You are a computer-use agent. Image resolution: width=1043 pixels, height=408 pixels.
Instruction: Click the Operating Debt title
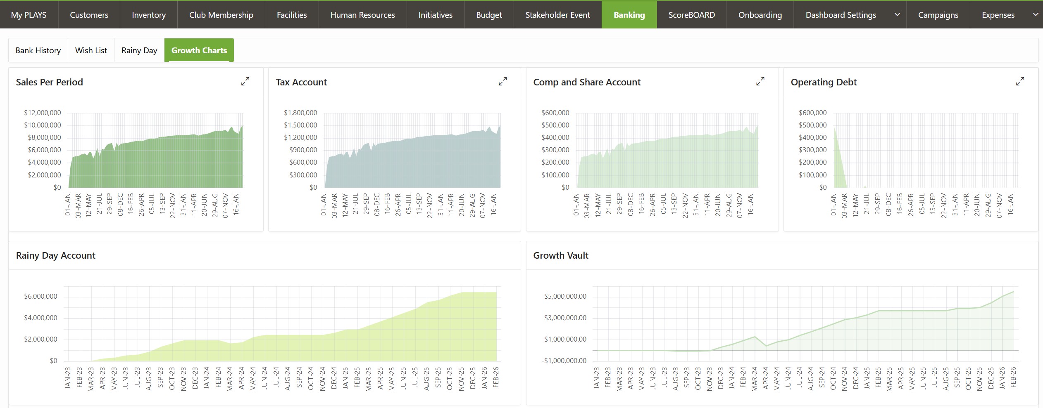[x=824, y=82]
